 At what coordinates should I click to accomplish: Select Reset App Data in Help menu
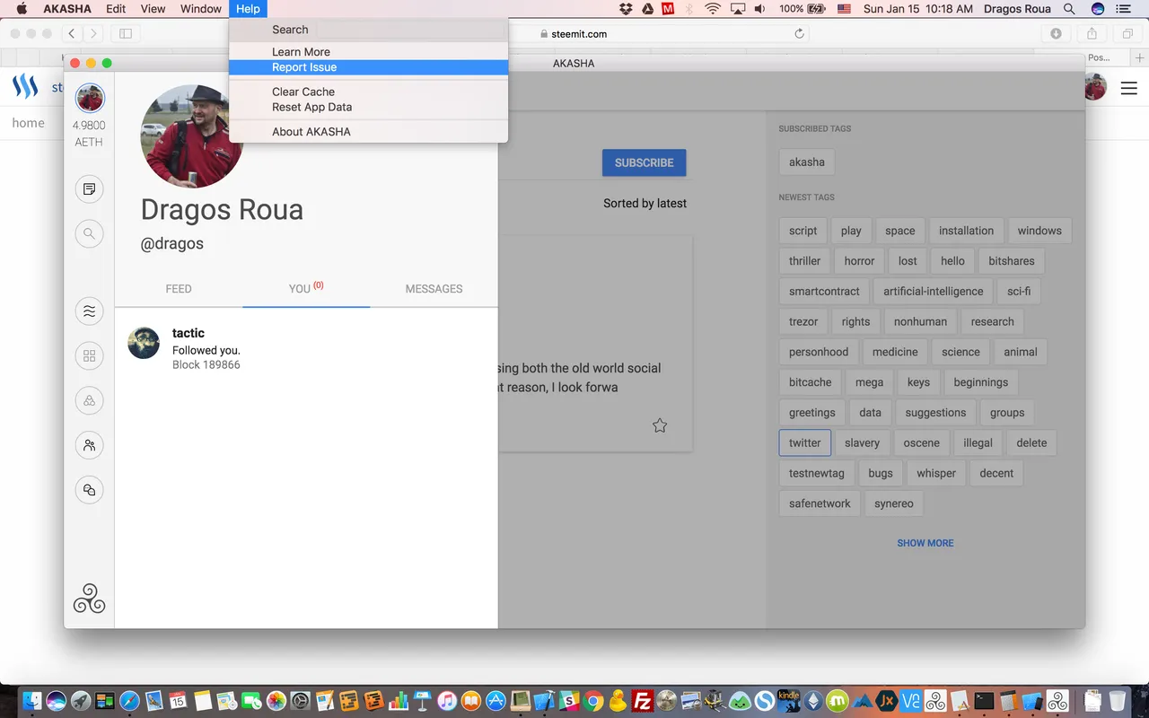[369, 107]
